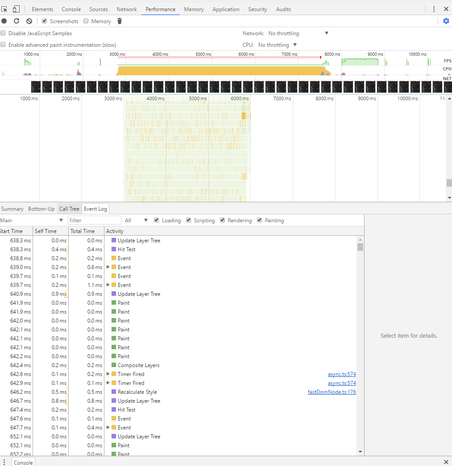The image size is (452, 466).
Task: Open the Main thread selector dropdown
Action: click(x=32, y=220)
